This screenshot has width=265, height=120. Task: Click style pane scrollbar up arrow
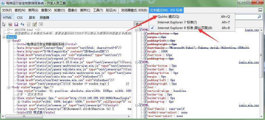point(261,31)
